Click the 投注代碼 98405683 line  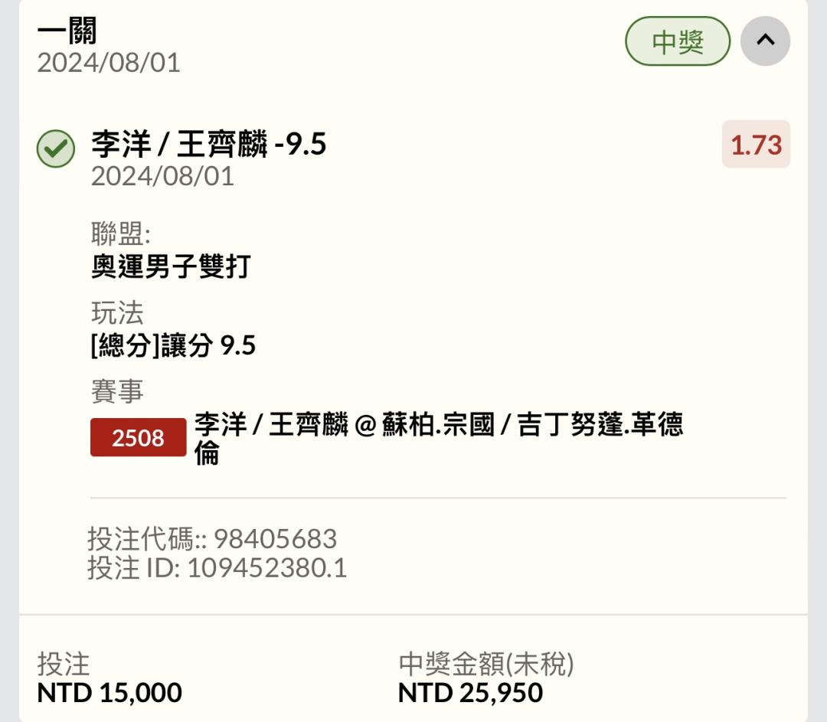tap(212, 538)
